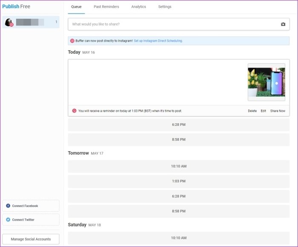Open the Settings tab
Image resolution: width=298 pixels, height=247 pixels.
coord(165,7)
